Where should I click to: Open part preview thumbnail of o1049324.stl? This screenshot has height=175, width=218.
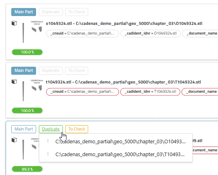(x=23, y=33)
